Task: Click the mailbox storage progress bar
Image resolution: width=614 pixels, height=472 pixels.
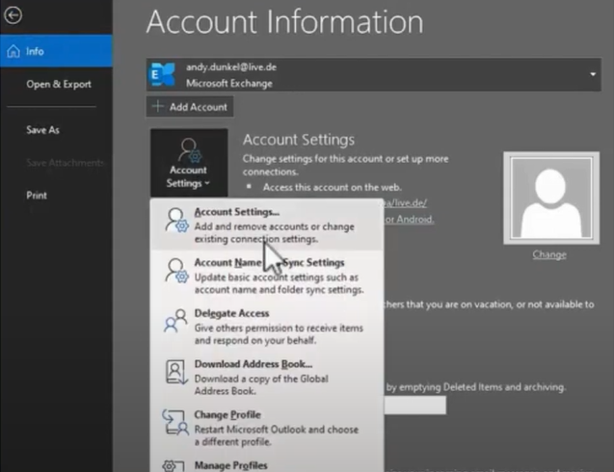Action: point(415,406)
